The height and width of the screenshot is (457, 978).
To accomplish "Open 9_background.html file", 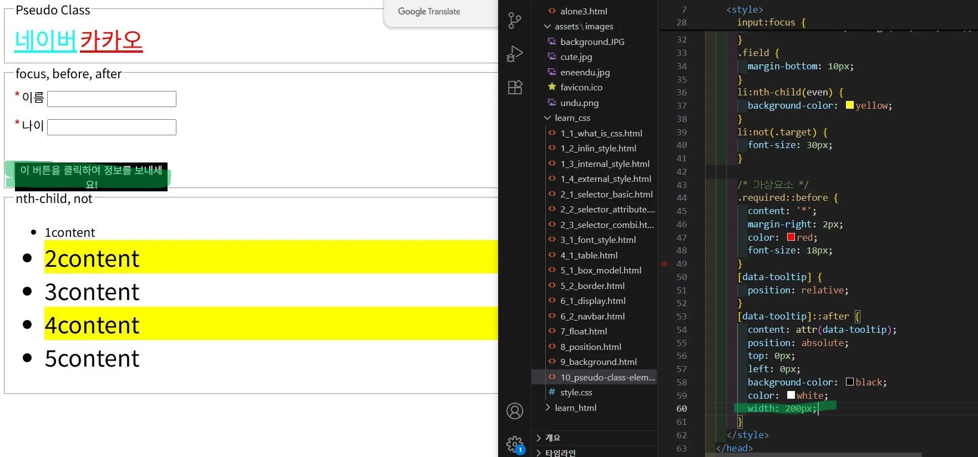I will (x=599, y=362).
